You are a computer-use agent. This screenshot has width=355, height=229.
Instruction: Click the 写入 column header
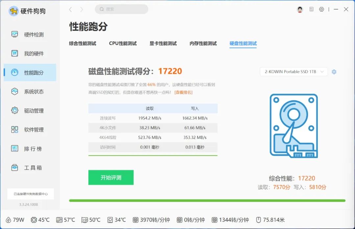point(195,109)
